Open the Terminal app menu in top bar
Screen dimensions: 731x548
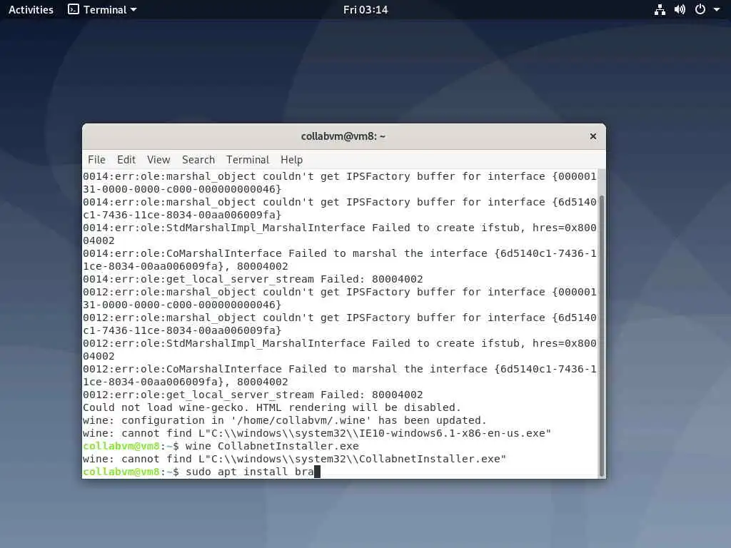102,10
